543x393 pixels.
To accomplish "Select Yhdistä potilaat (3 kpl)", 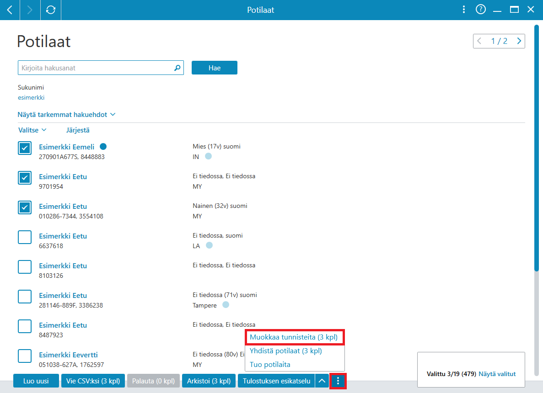I will click(x=286, y=351).
